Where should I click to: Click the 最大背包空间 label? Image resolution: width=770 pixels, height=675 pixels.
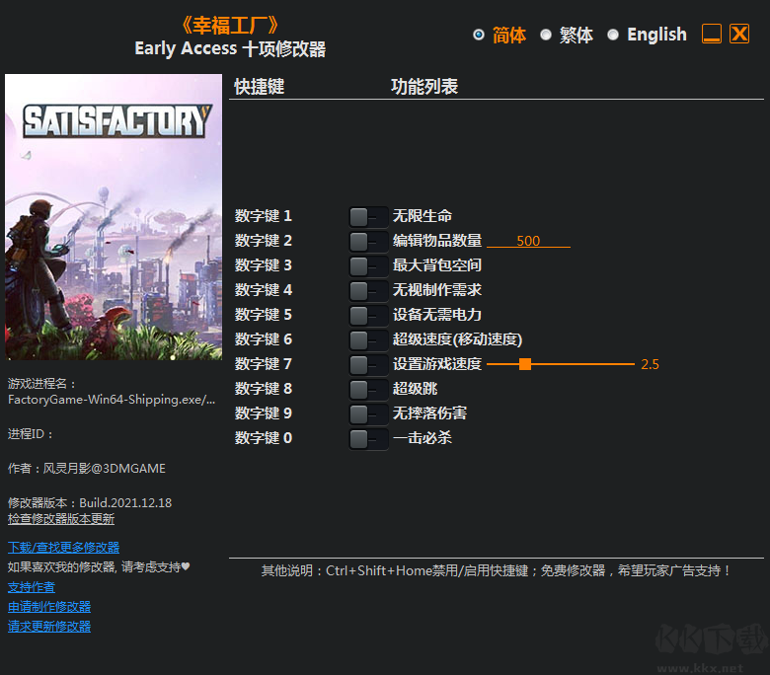(x=437, y=265)
